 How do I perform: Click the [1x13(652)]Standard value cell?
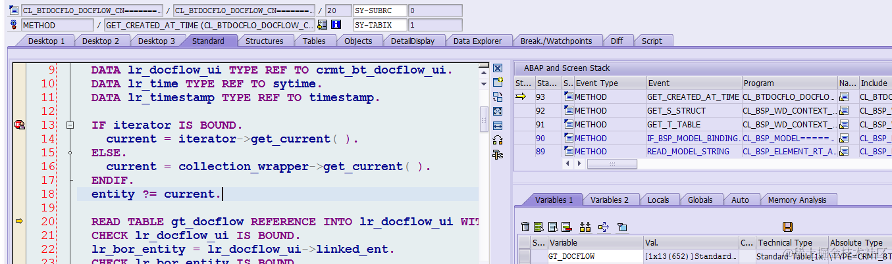point(691,256)
